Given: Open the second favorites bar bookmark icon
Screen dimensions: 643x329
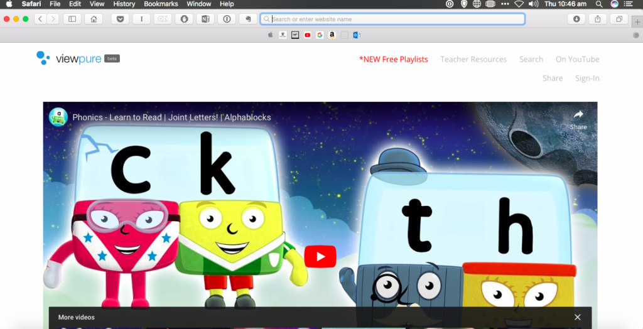Looking at the screenshot, I should click(283, 35).
